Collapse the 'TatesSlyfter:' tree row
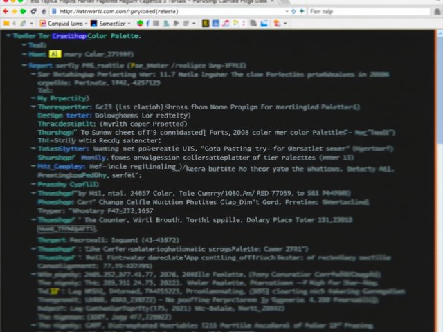Viewport: 443px width, 332px height. click(33, 149)
